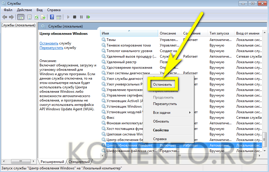Open the Properties toolbar icon

click(30, 17)
